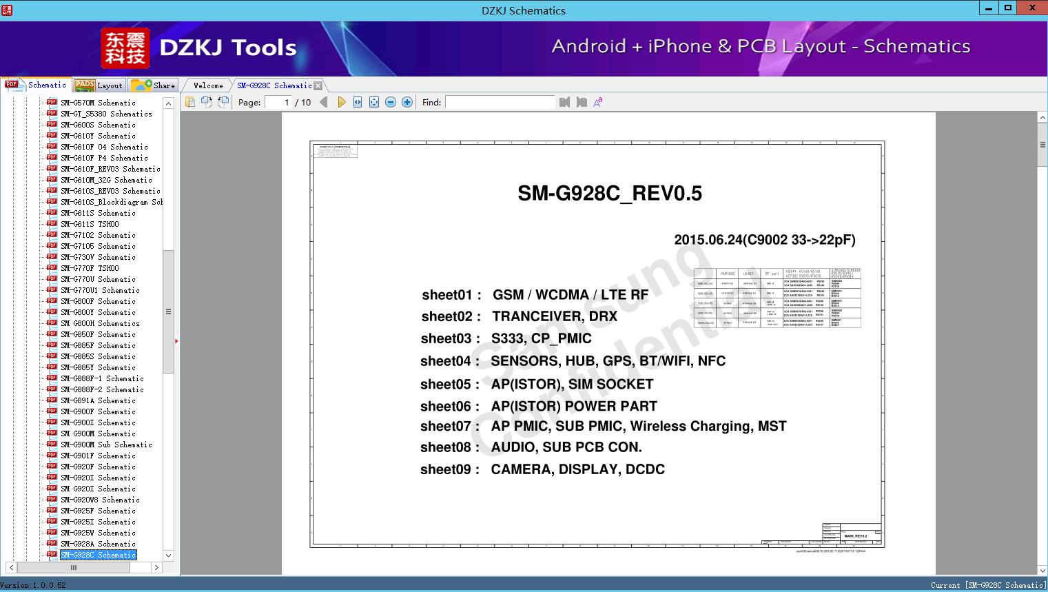Open SM-G920F Schematic in the tree
1048x592 pixels.
point(98,467)
